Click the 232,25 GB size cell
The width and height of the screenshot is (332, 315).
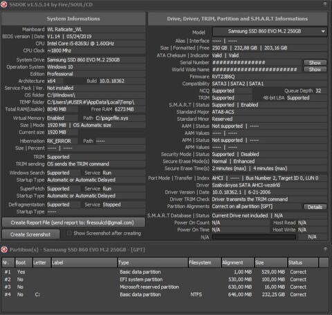[273, 294]
